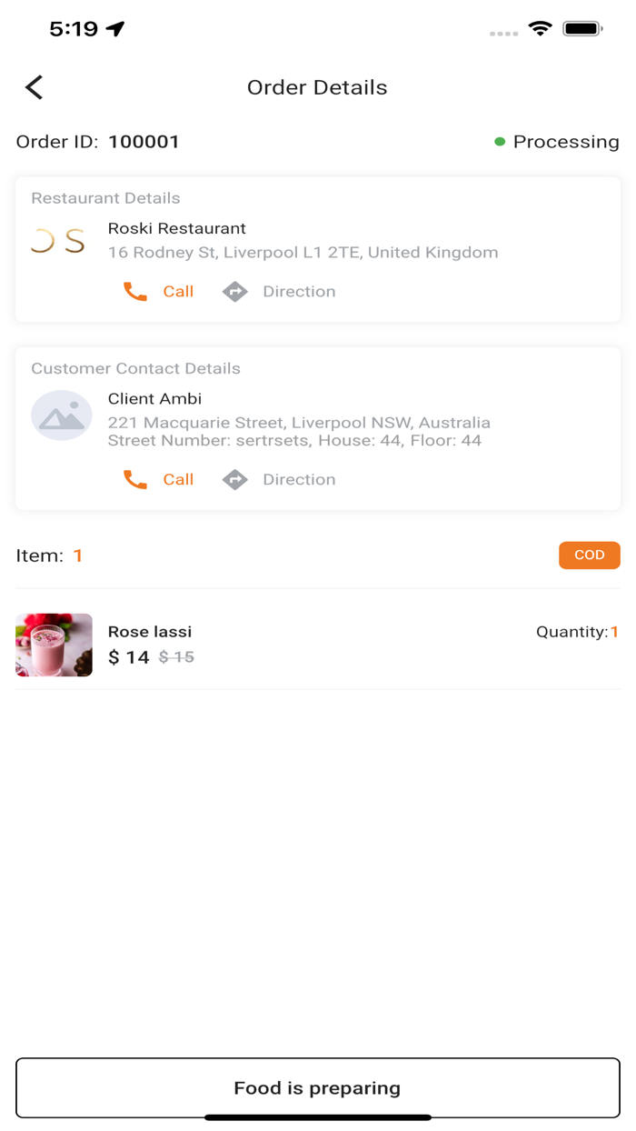Tap the back arrow icon
The height and width of the screenshot is (1131, 636).
click(x=35, y=87)
